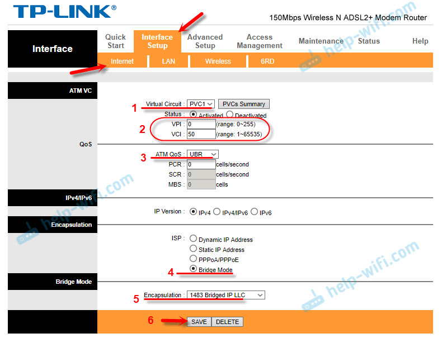Choose Dynamic IP Address ISP option

tap(193, 239)
